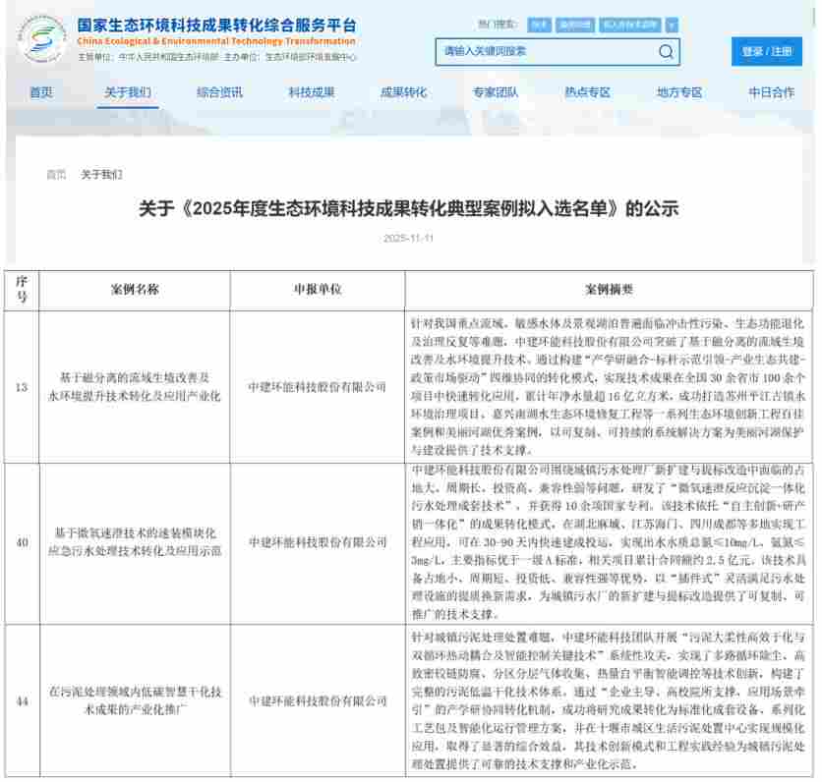Click 中建环能科技股份有限公司 in row 44

(x=318, y=700)
